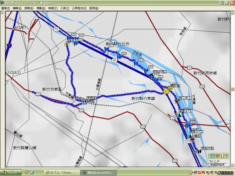Click Route 115 shield
Viewport: 235px width, 176px height.
[173, 118]
